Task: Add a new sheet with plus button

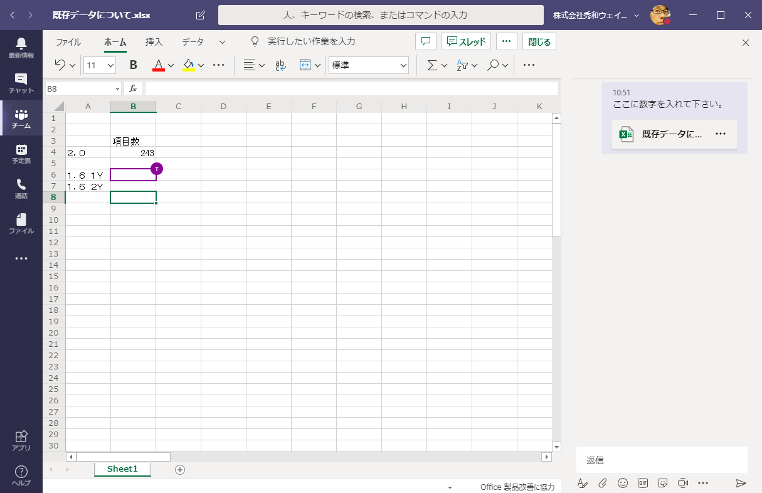Action: pos(180,470)
